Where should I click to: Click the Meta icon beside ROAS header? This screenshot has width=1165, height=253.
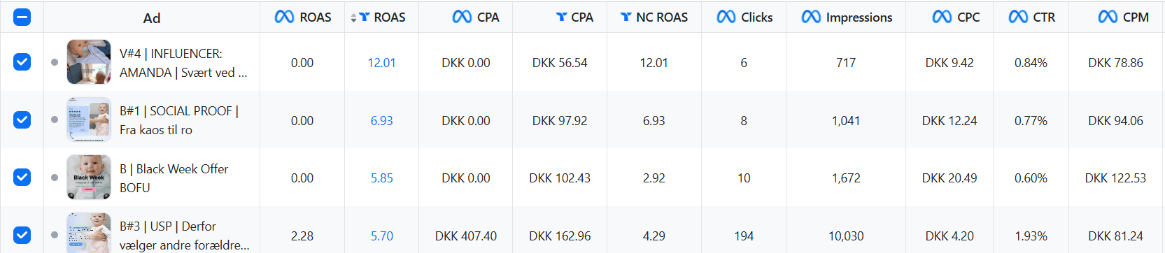coord(284,17)
